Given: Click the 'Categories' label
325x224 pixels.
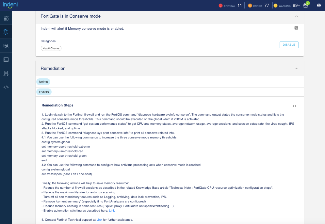Looking at the screenshot, I should 48,41.
